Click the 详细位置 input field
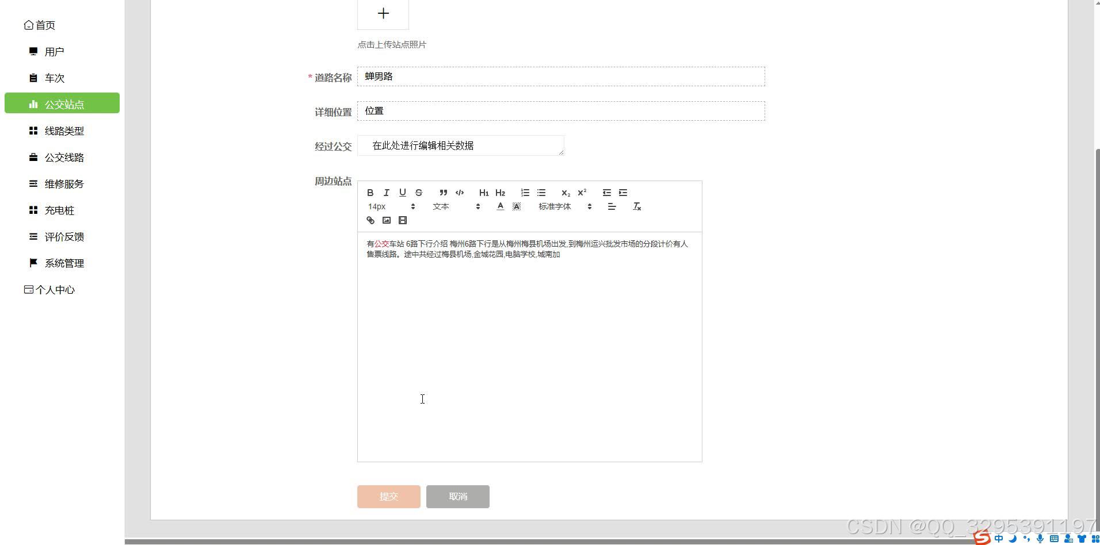 click(561, 111)
